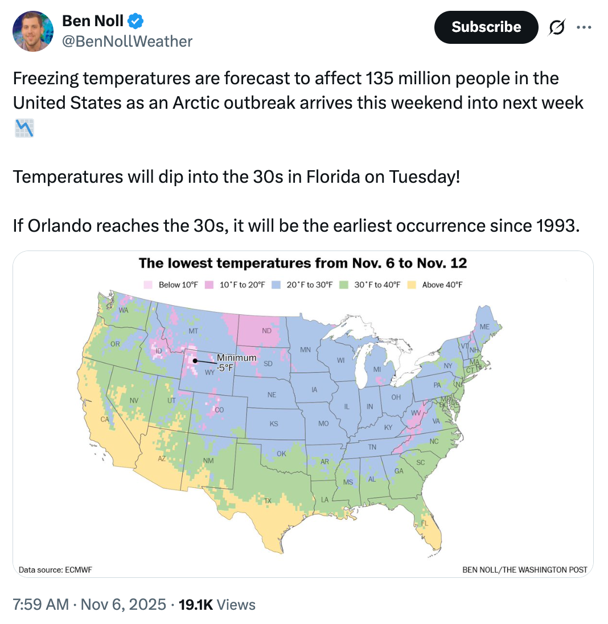This screenshot has height=624, width=608.
Task: Click the @BenNollWeather handle
Action: tap(127, 41)
